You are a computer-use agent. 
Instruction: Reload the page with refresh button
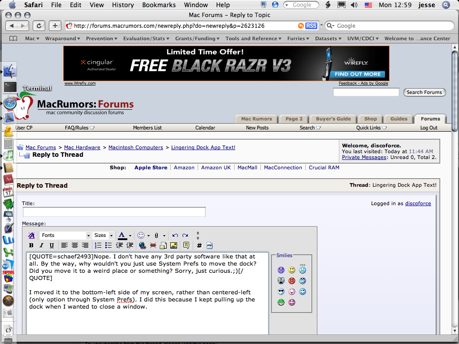click(x=39, y=26)
